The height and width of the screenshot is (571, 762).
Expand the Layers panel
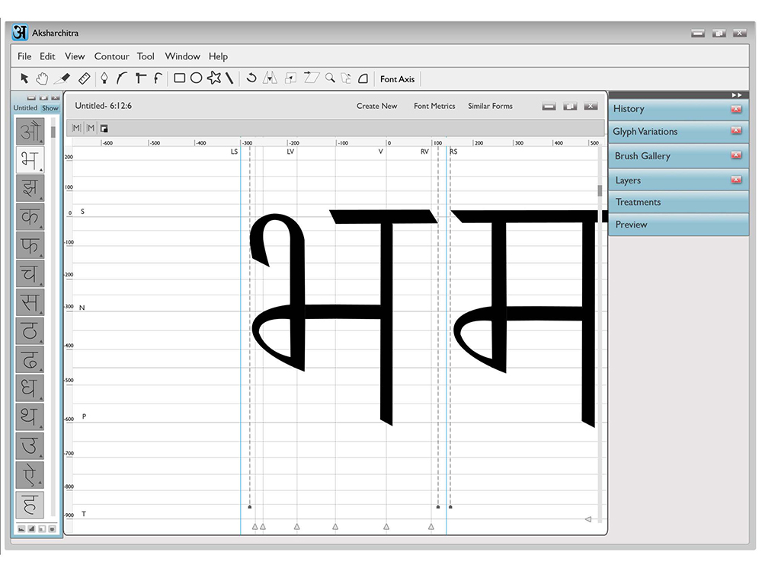(678, 180)
